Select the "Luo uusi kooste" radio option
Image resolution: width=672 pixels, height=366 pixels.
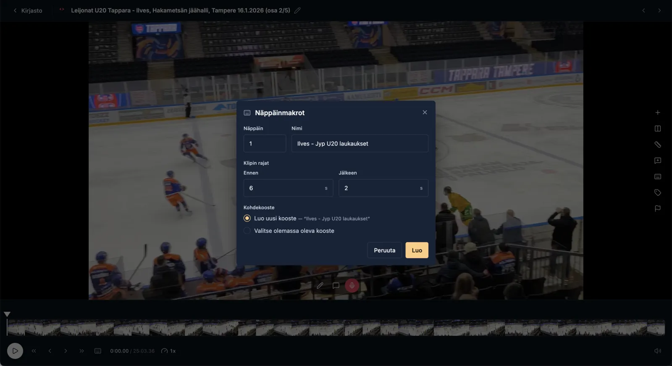tap(247, 219)
